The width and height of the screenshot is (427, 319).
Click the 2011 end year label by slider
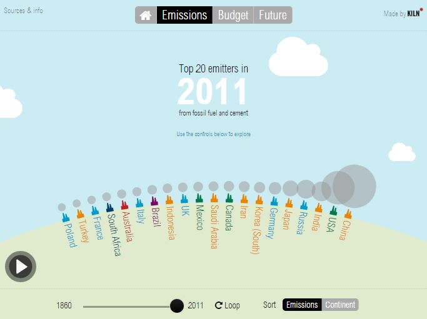[196, 305]
